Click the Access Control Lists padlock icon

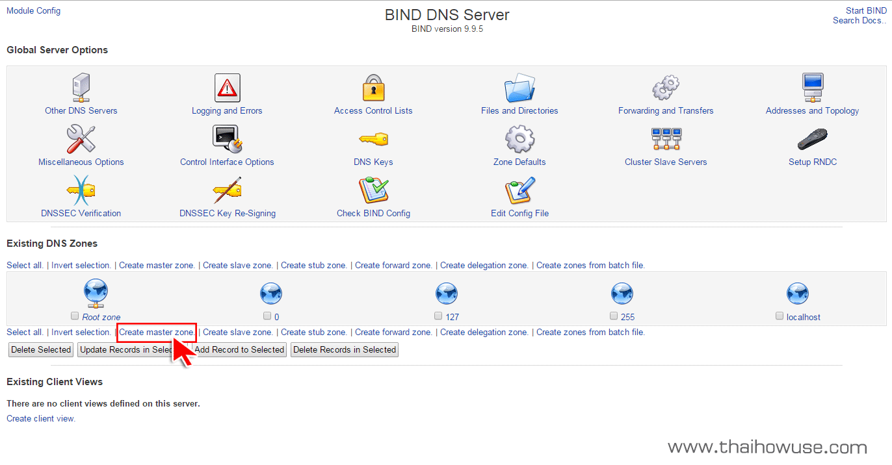373,88
